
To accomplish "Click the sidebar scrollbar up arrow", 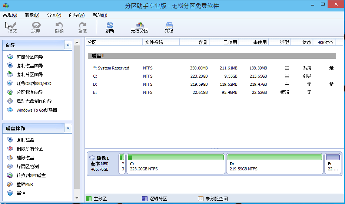I will pos(77,42).
